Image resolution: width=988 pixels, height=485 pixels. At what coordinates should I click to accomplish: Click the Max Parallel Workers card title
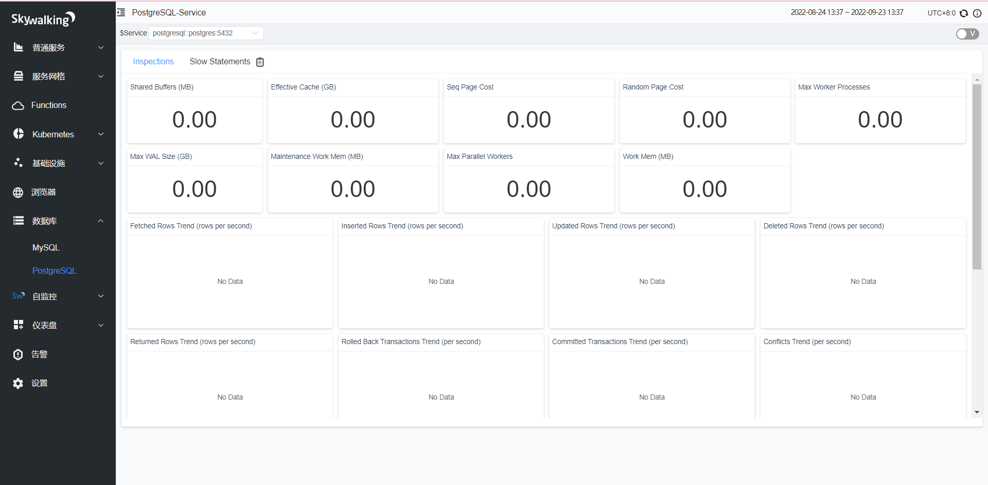(480, 156)
